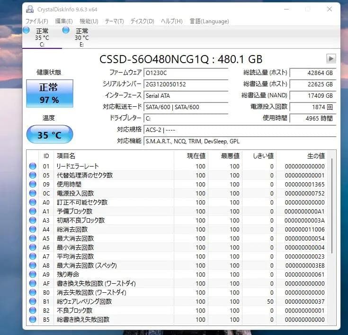
Task: Open the 機能(U) menu
Action: pyautogui.click(x=89, y=21)
